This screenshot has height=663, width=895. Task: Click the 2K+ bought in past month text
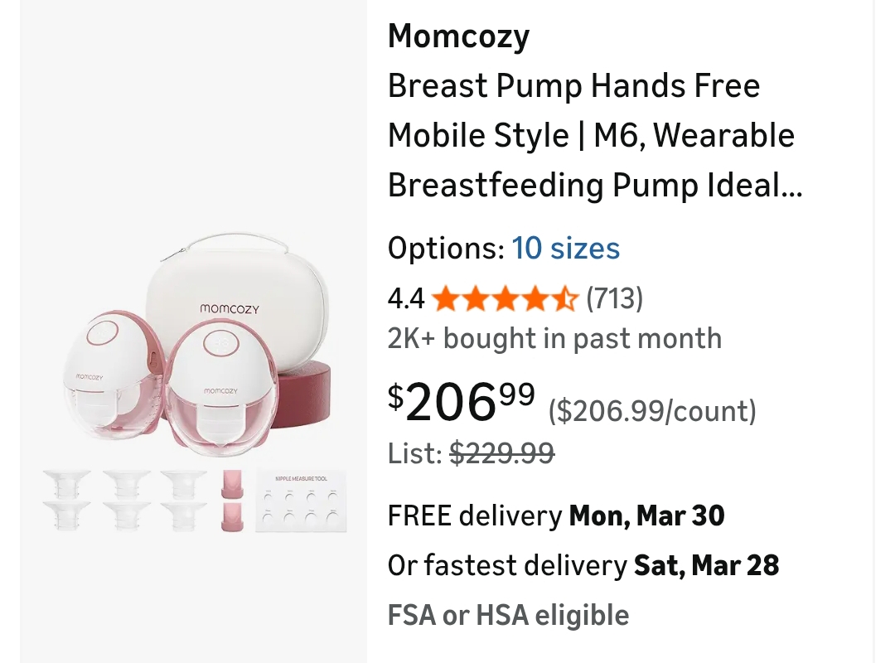coord(554,338)
